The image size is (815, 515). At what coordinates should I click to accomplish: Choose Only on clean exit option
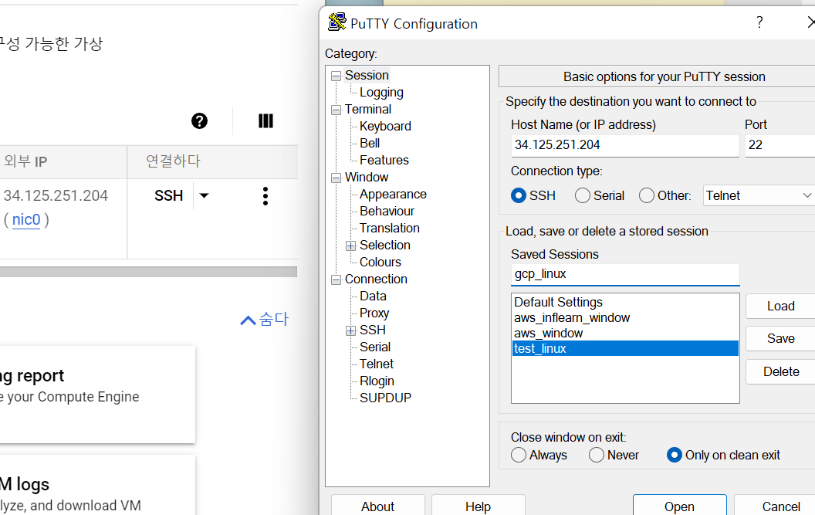pos(674,456)
